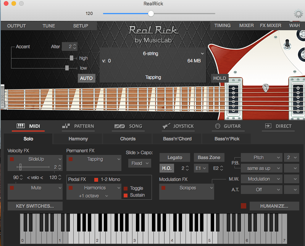Check the Sustain pedal option

tap(126, 195)
